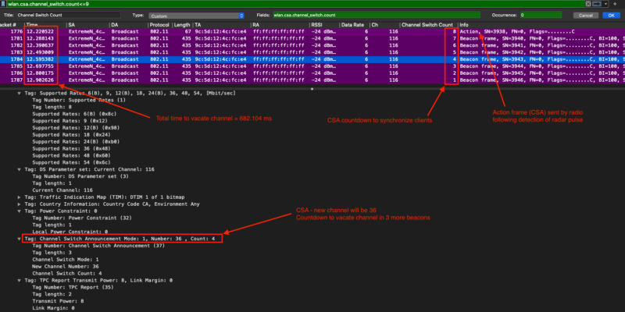Image resolution: width=625 pixels, height=312 pixels.
Task: Select packet 1786 in the packet list
Action: (x=234, y=80)
